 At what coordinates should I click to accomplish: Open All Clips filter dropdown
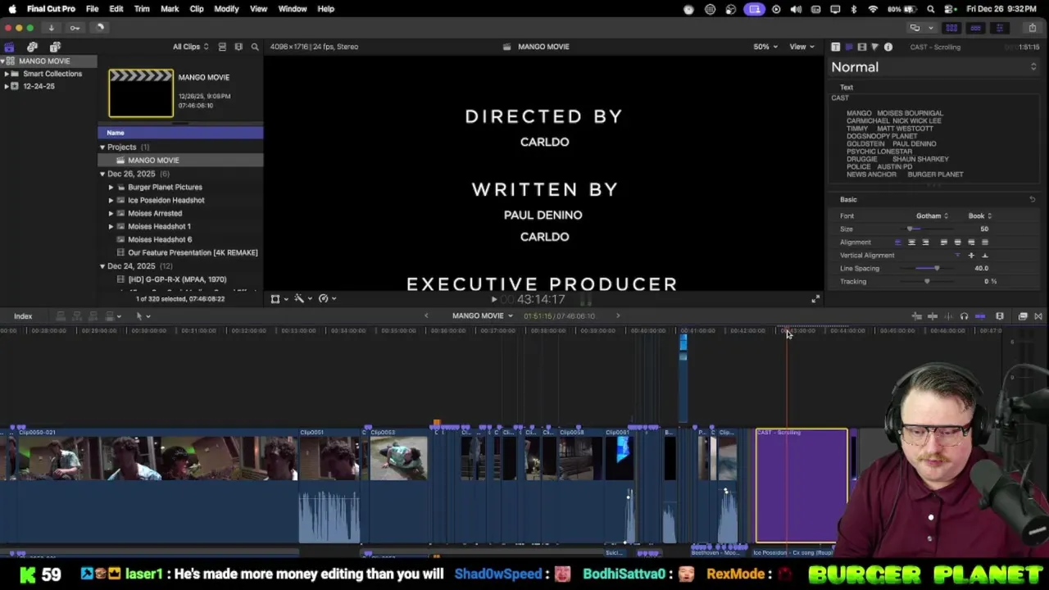click(190, 47)
